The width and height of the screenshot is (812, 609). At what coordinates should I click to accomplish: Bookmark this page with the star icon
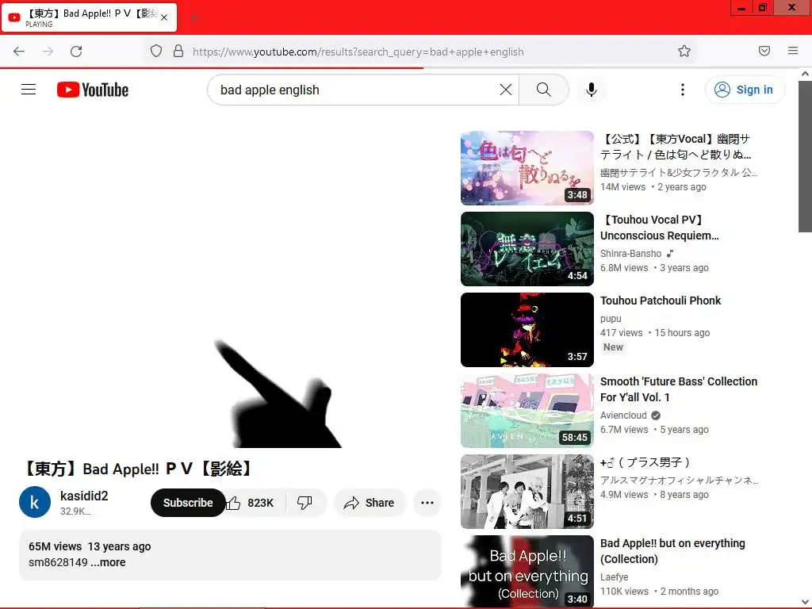click(684, 52)
